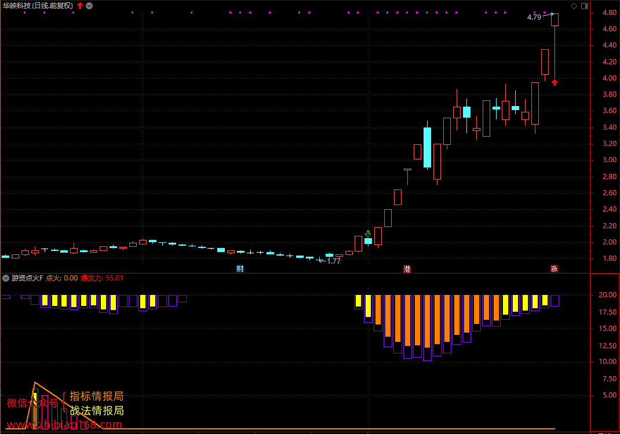
Task: Open the 游资点火F indicator dropdown
Action: [6, 278]
